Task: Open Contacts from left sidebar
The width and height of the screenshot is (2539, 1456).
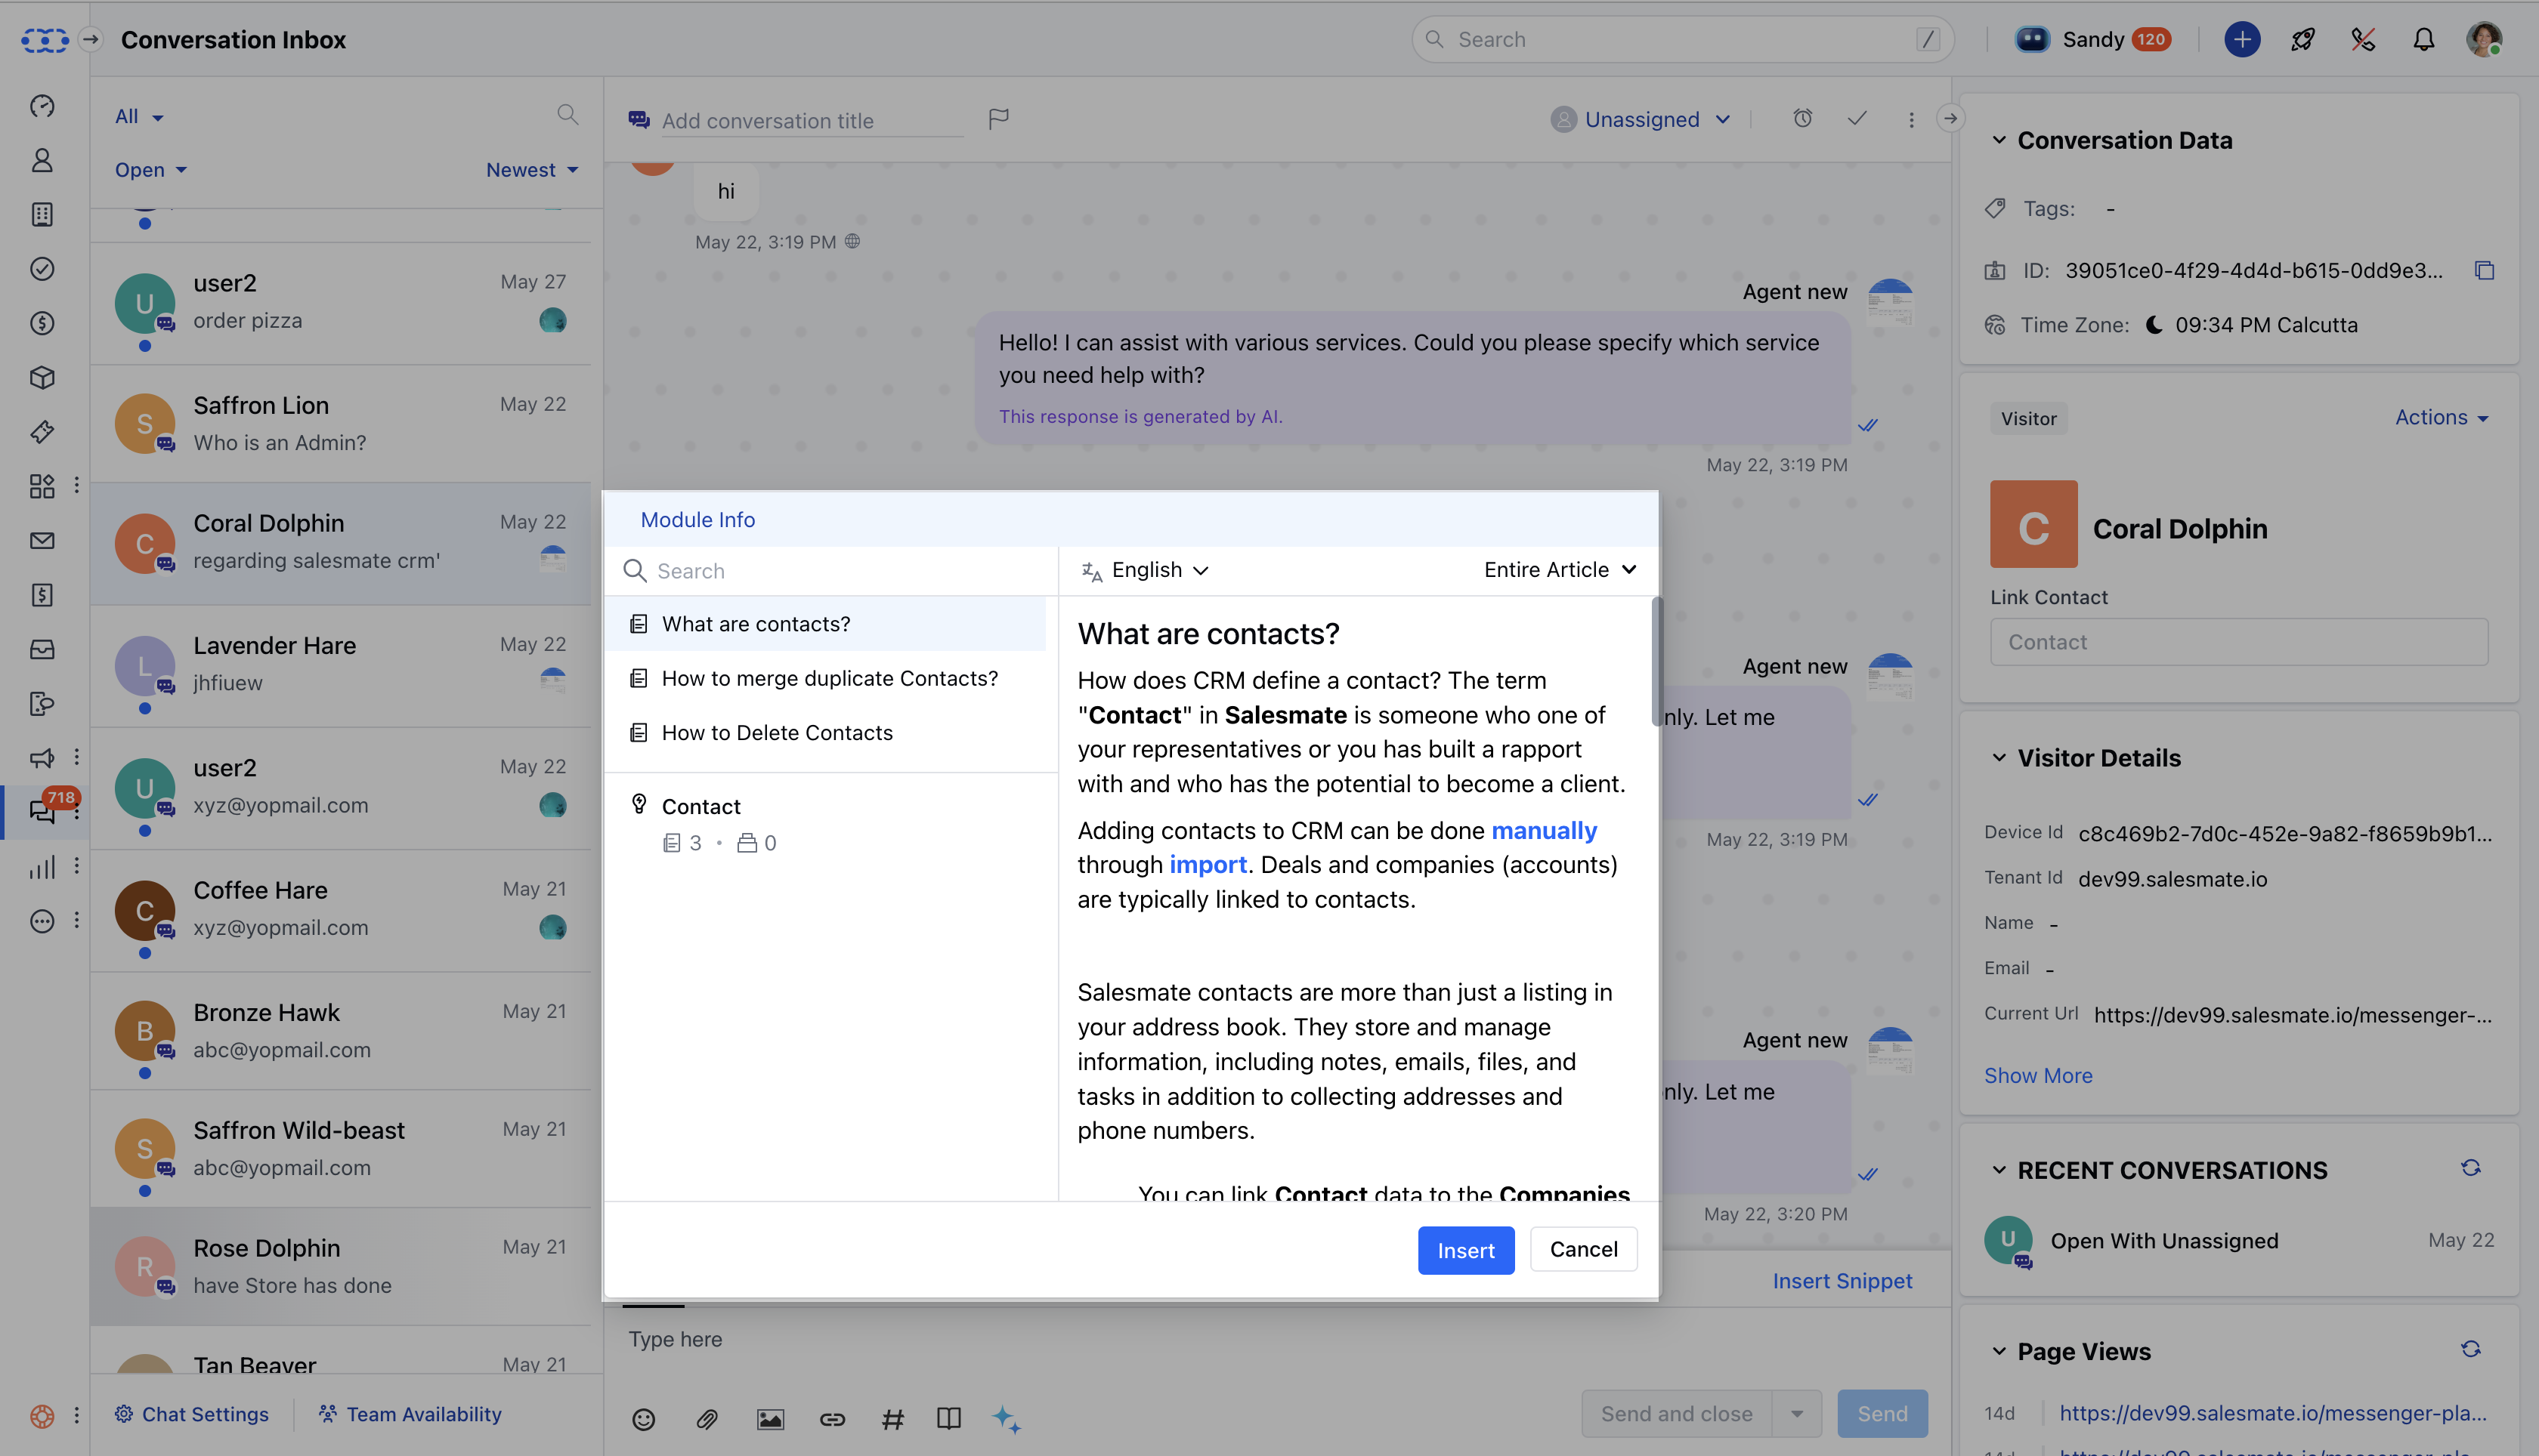Action: 42,160
